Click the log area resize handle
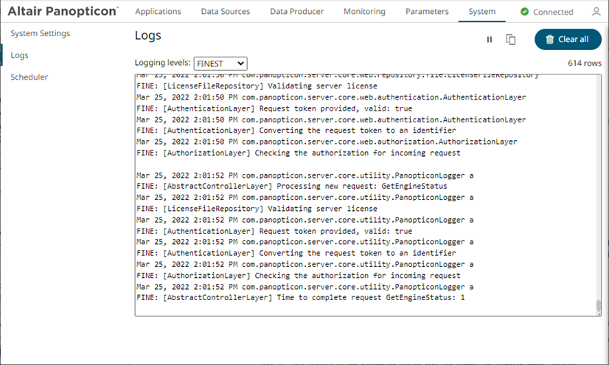The image size is (609, 365). click(598, 313)
